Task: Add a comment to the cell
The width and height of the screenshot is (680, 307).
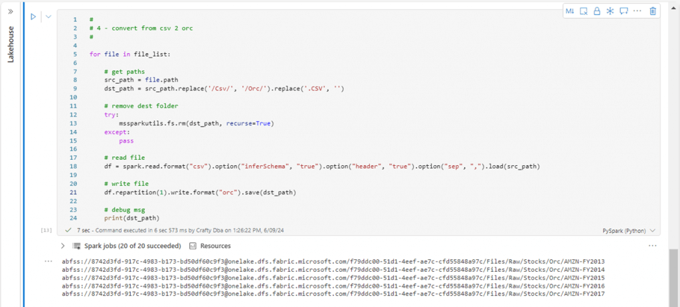Action: (624, 11)
